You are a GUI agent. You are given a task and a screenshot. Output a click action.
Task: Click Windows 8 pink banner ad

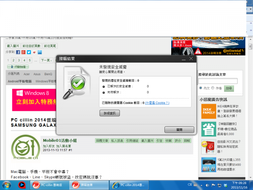(34, 100)
